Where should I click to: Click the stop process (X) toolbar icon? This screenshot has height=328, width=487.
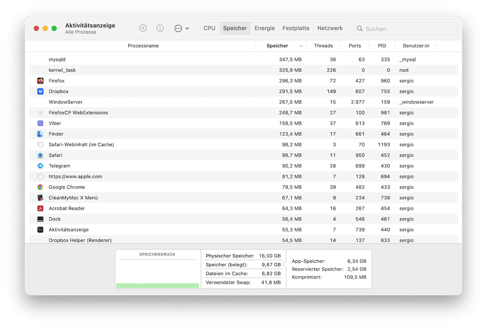click(x=143, y=28)
